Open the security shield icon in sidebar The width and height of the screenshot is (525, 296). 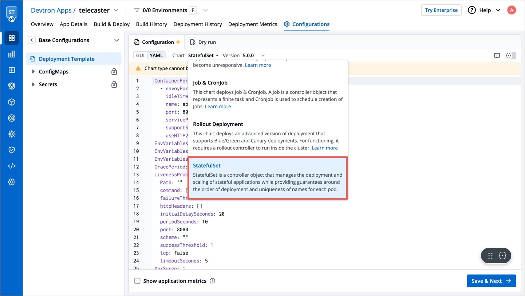pyautogui.click(x=12, y=150)
